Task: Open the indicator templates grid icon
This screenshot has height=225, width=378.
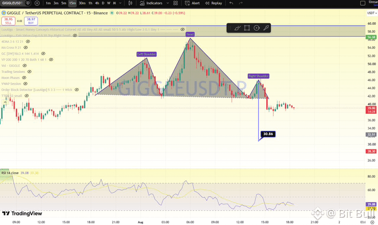Action: (176, 3)
